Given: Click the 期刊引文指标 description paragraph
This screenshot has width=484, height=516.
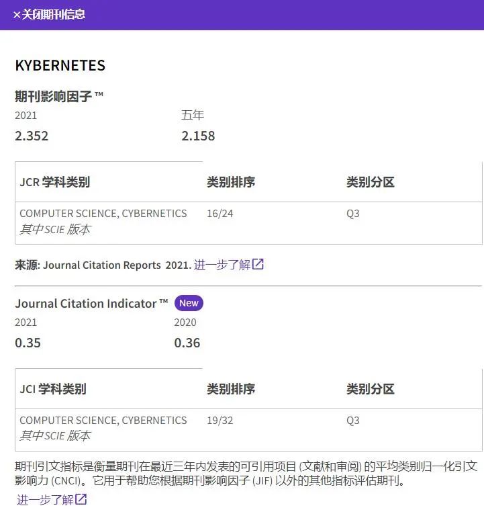Looking at the screenshot, I should [246, 473].
